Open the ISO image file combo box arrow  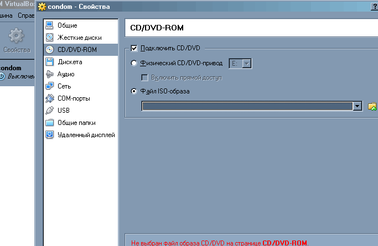click(x=357, y=106)
